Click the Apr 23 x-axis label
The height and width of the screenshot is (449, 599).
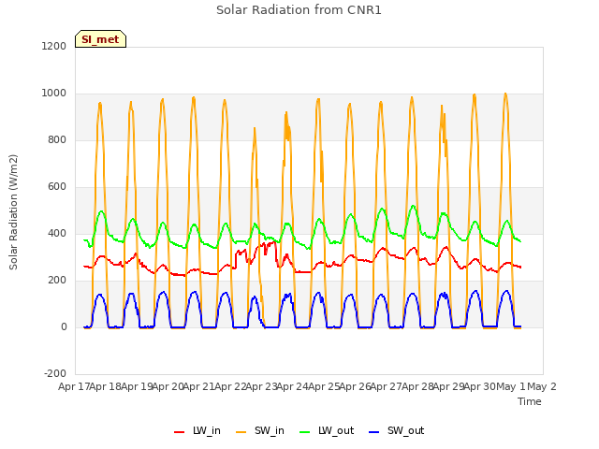coord(261,386)
